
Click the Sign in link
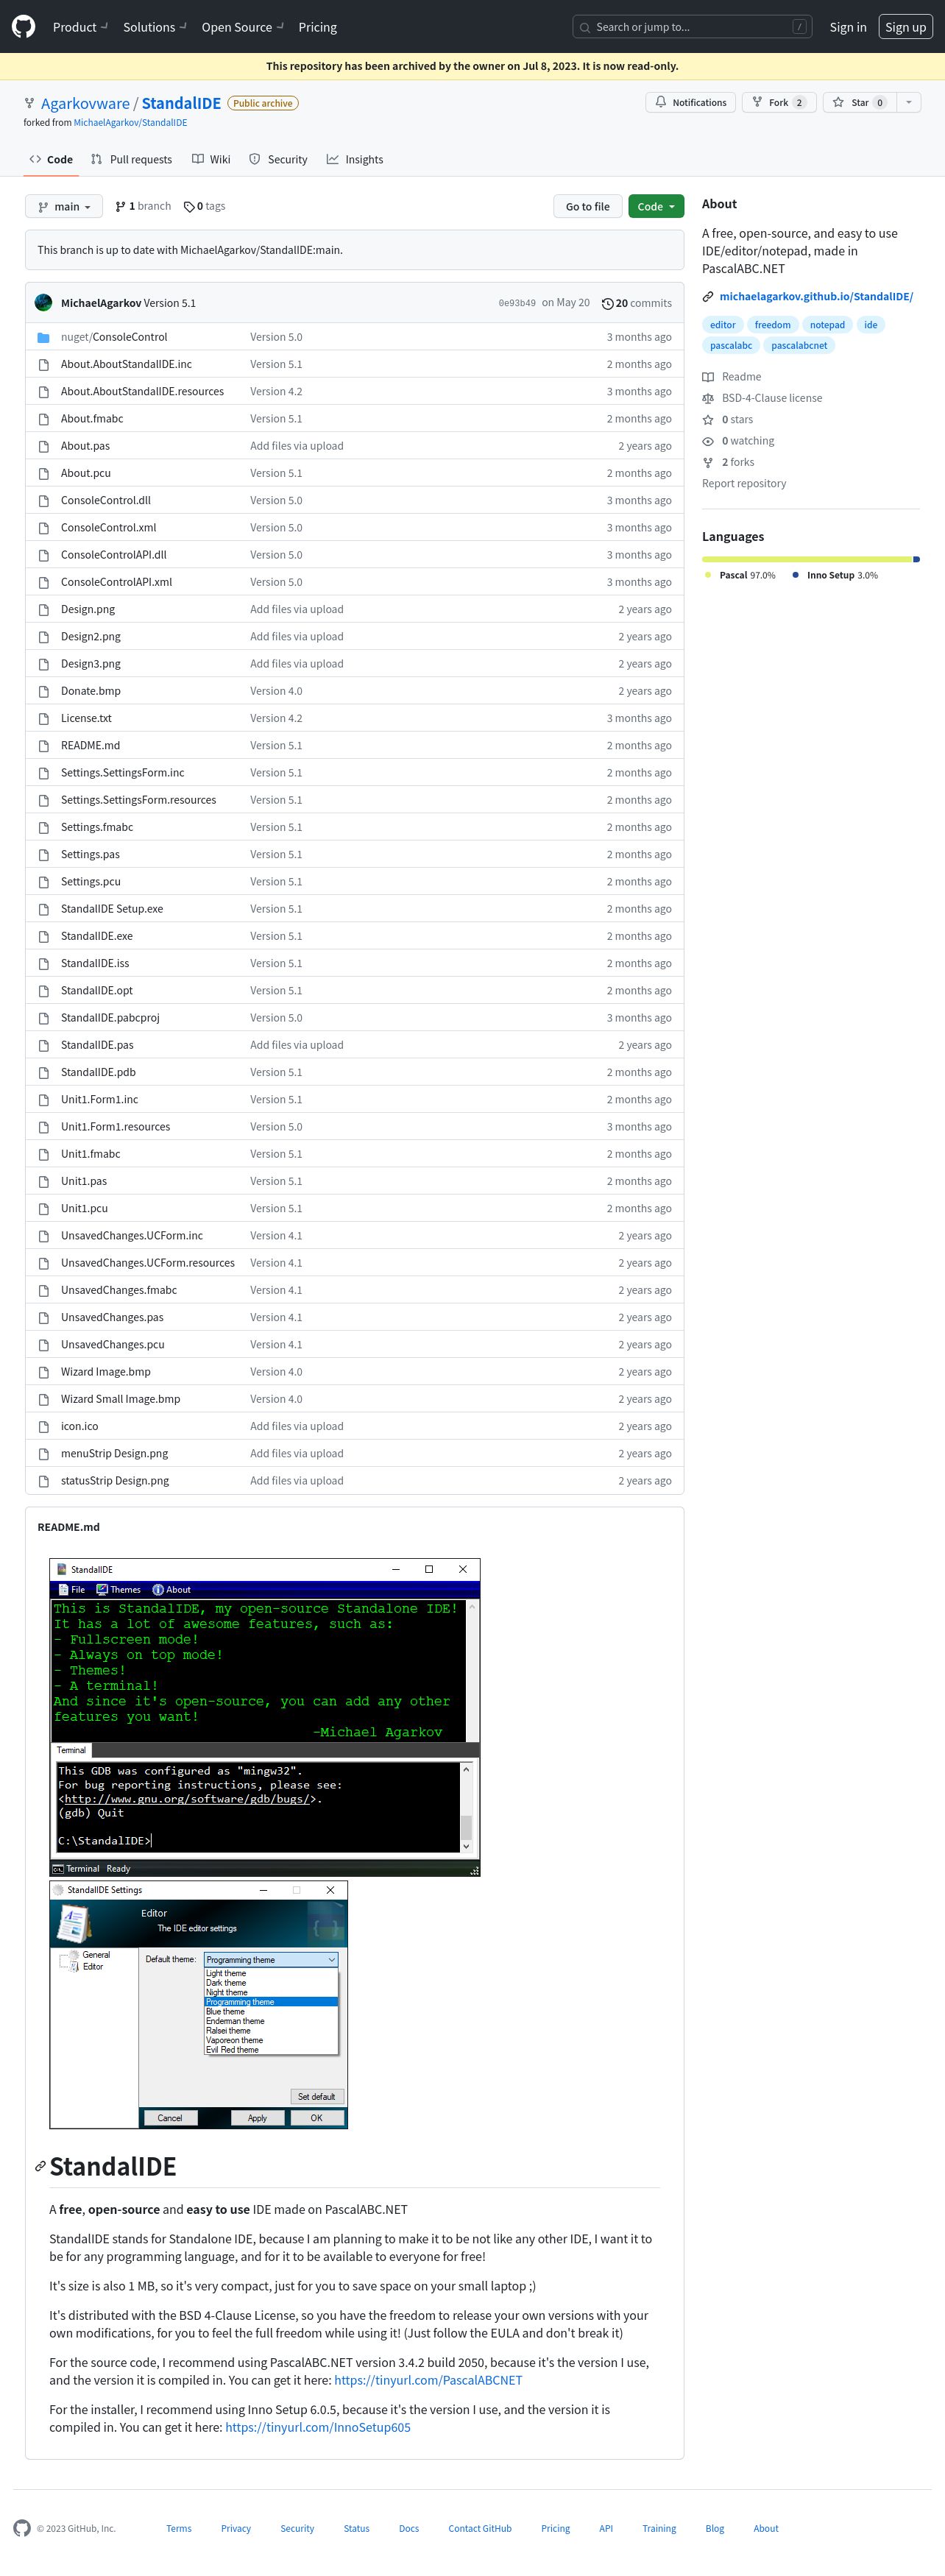pyautogui.click(x=848, y=27)
